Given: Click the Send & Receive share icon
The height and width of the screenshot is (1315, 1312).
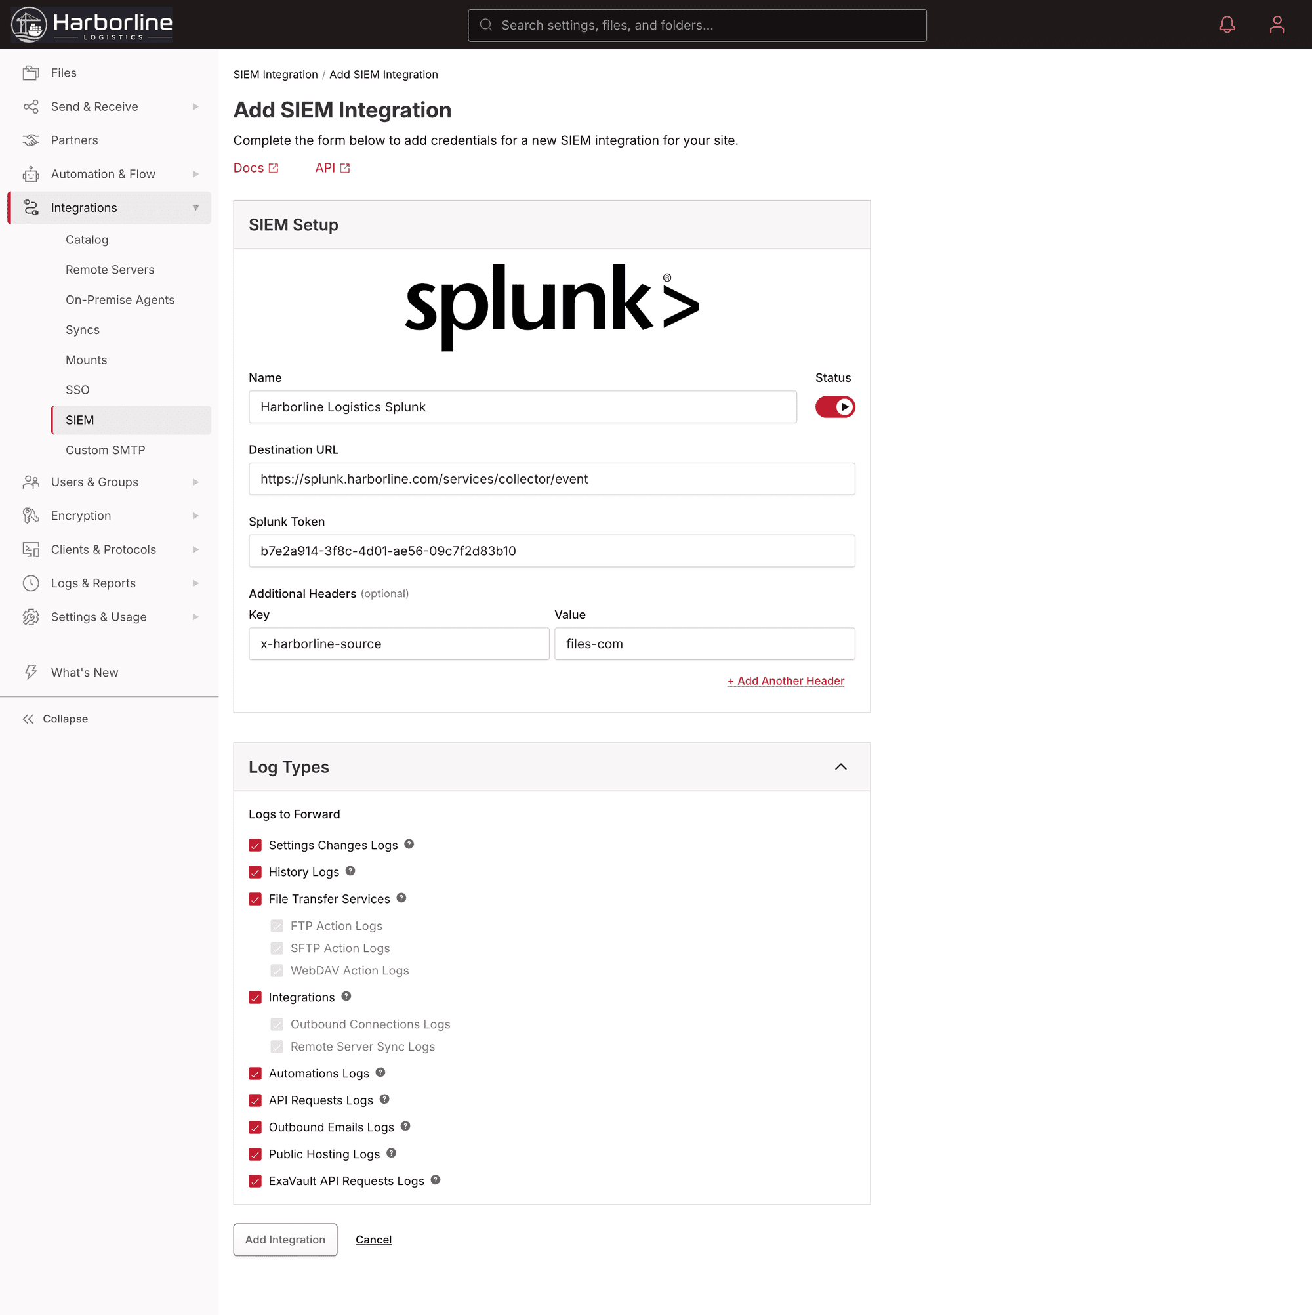Looking at the screenshot, I should 31,107.
